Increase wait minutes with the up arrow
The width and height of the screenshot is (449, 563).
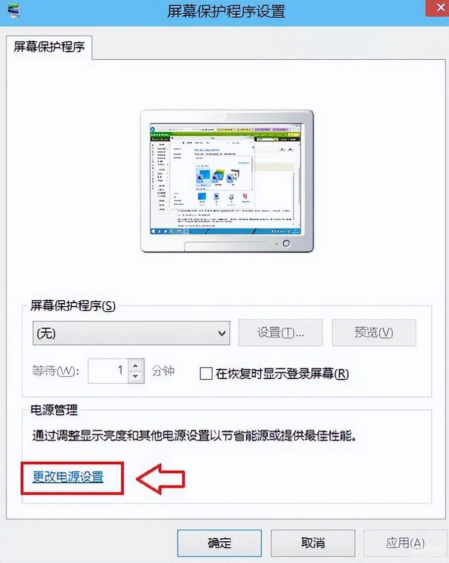[x=135, y=365]
